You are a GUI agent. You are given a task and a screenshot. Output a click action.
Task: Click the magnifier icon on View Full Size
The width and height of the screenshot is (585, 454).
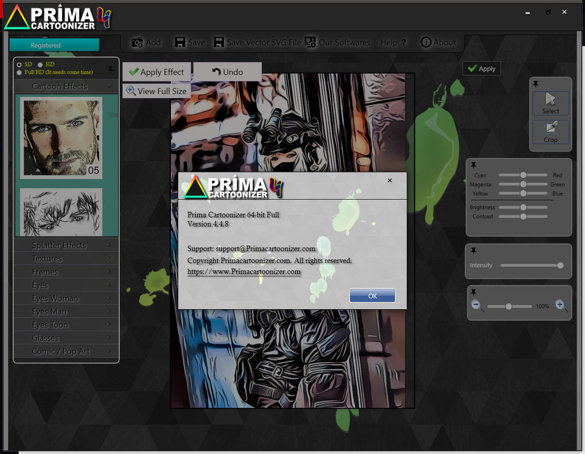(x=131, y=91)
